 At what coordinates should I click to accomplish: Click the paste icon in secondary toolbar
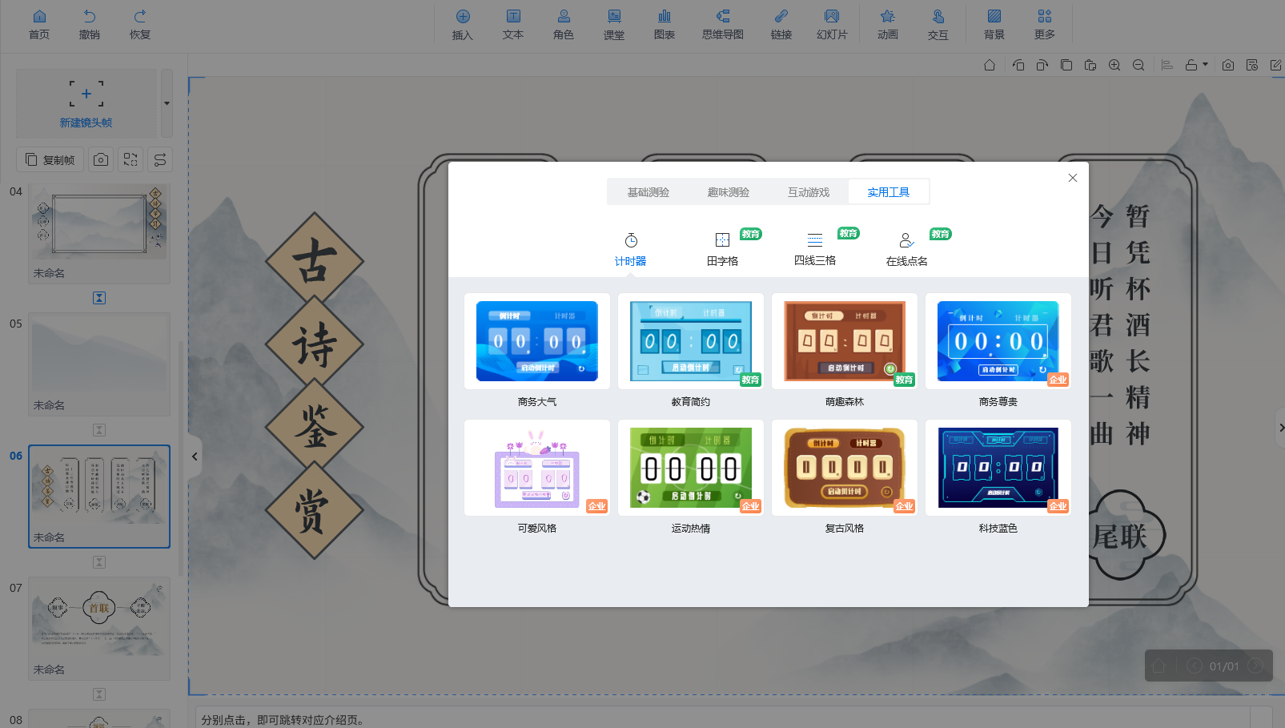coord(1090,65)
